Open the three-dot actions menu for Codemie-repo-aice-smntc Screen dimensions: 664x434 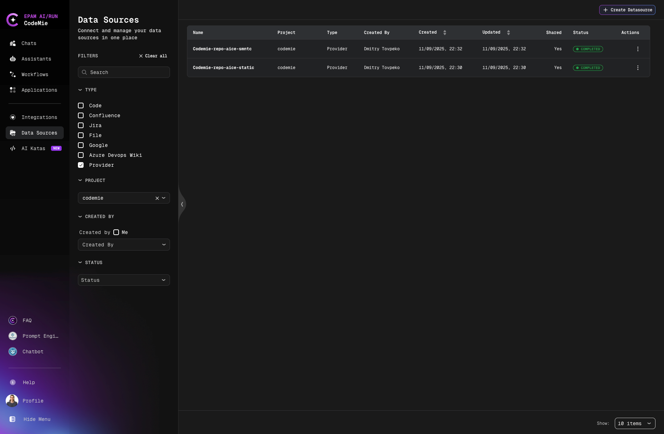638,49
